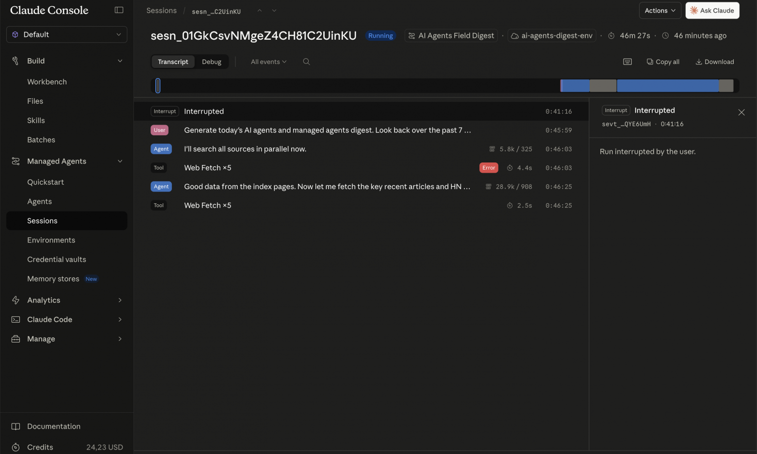
Task: Open Batches in the sidebar
Action: [41, 140]
